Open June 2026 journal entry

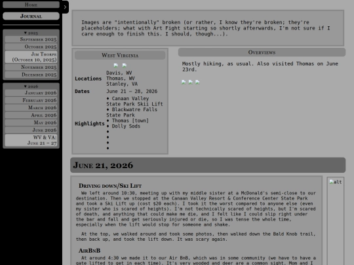(x=31, y=130)
